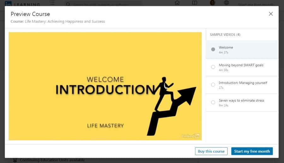Screen dimensions: 284x163
Task: Click the 9m 19s duration text
Action: pyautogui.click(x=223, y=105)
